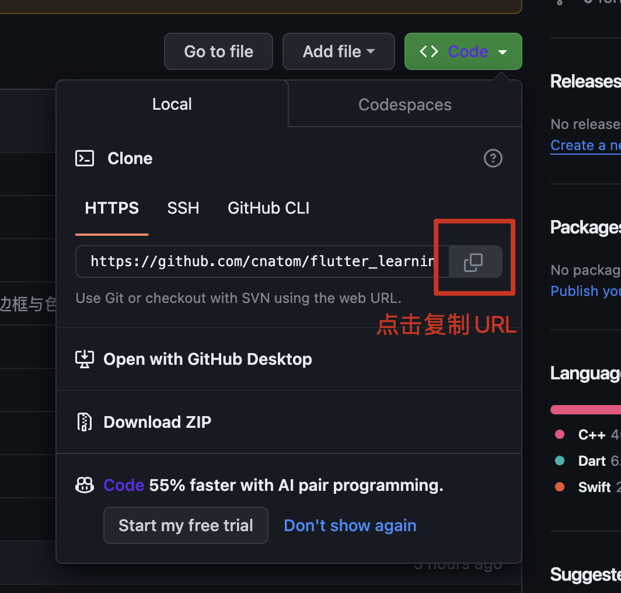621x593 pixels.
Task: Select the SSH clone method
Action: [183, 208]
